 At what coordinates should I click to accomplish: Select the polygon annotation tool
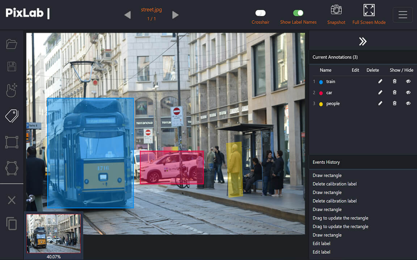[11, 168]
